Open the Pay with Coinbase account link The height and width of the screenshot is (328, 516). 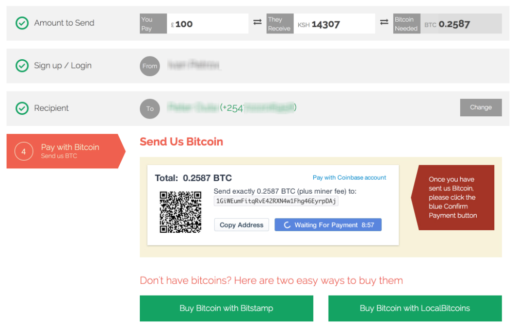tap(349, 178)
